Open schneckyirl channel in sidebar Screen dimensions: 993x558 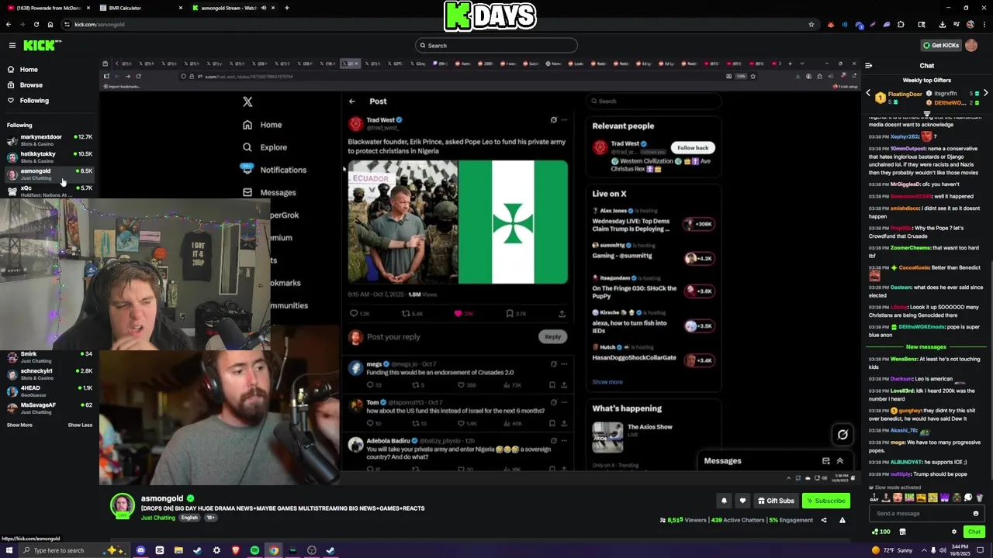[50, 374]
